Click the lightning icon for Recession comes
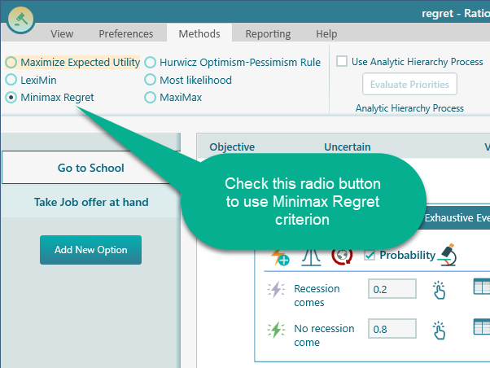 [x=276, y=290]
